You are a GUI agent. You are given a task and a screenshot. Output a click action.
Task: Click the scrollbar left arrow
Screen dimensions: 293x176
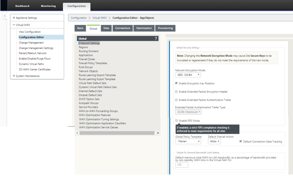coord(77,133)
